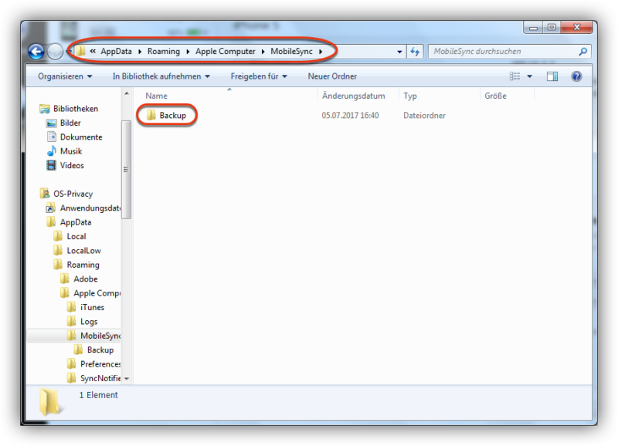Open the Freigeben für menu
This screenshot has width=618, height=446.
(259, 76)
